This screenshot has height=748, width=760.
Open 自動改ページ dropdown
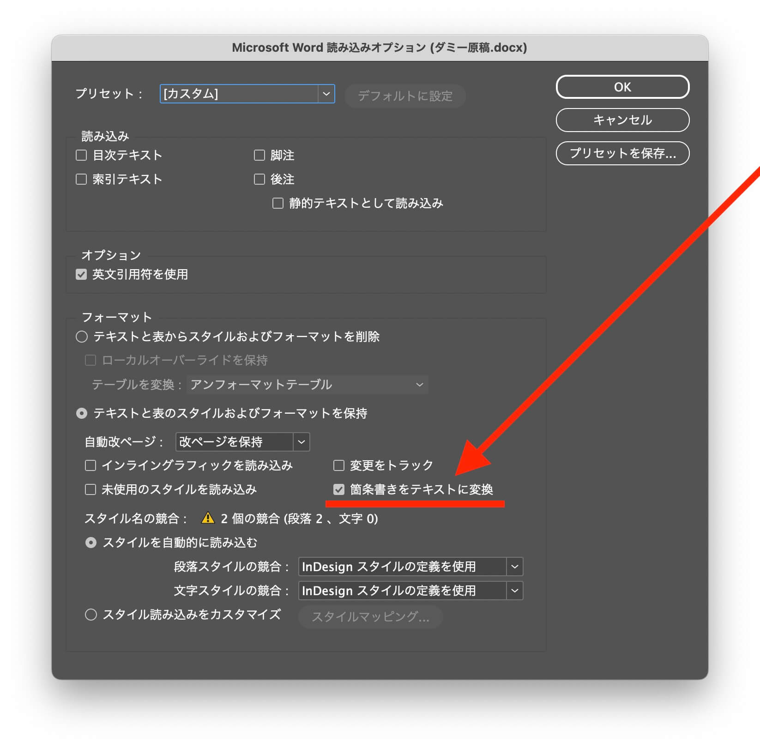coord(242,442)
